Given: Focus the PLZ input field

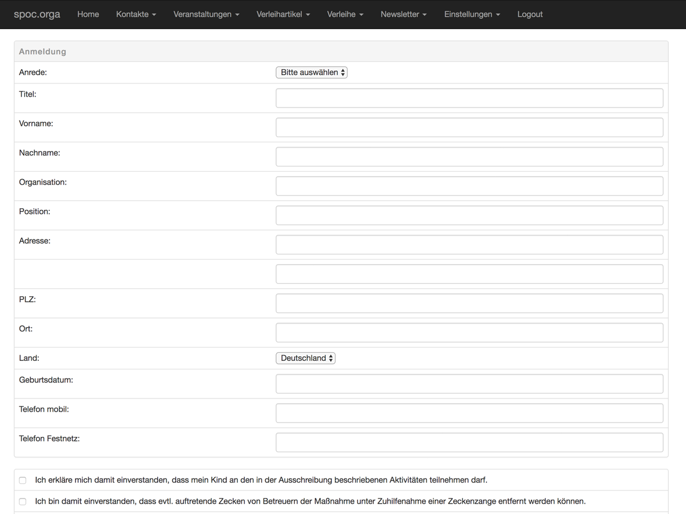Looking at the screenshot, I should point(469,304).
